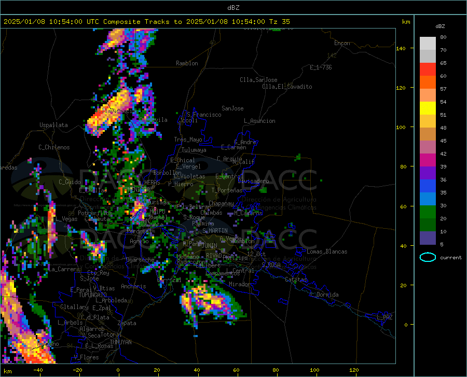The height and width of the screenshot is (377, 467).
Task: Click the 'Lomas_Blancas' place label
Action: point(327,252)
